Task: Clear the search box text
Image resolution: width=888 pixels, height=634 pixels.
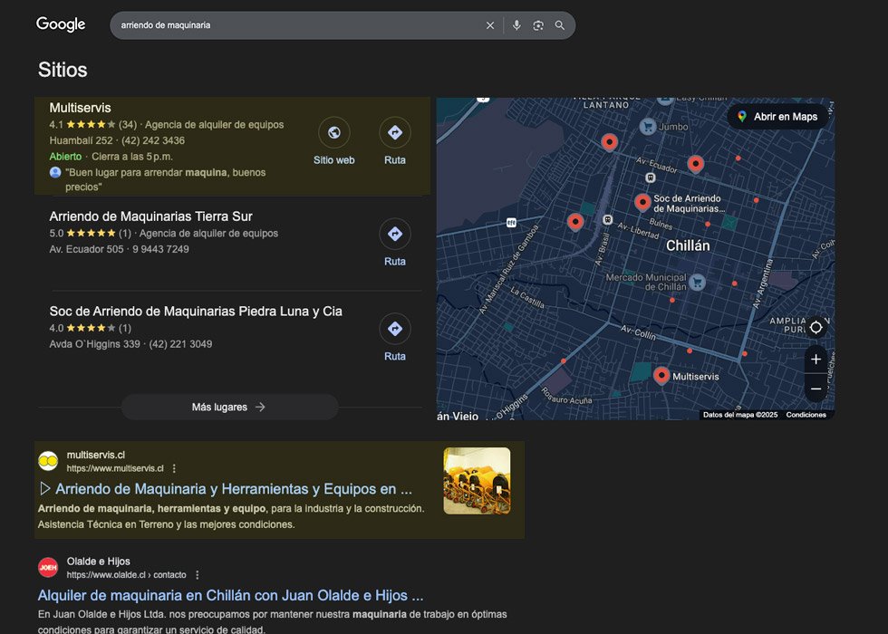Action: [x=490, y=25]
